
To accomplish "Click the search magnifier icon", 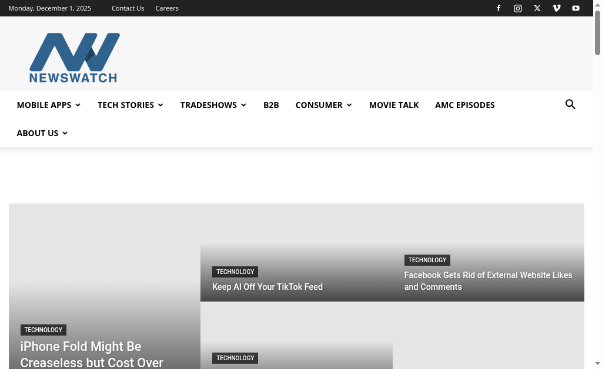I will (x=570, y=104).
